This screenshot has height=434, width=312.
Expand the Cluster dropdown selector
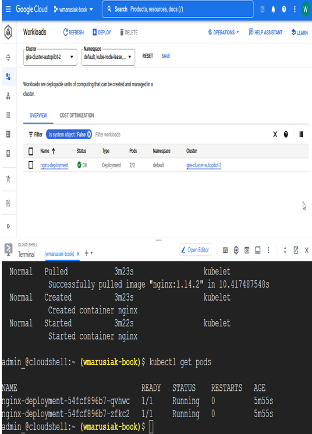tap(50, 57)
